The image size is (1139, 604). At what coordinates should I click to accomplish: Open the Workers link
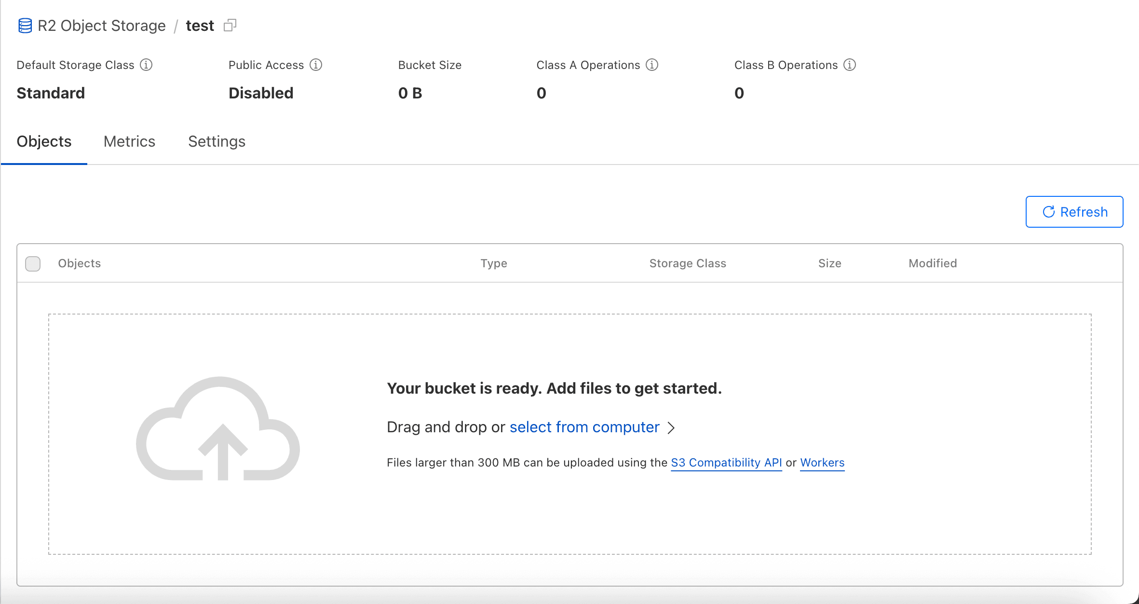point(822,463)
